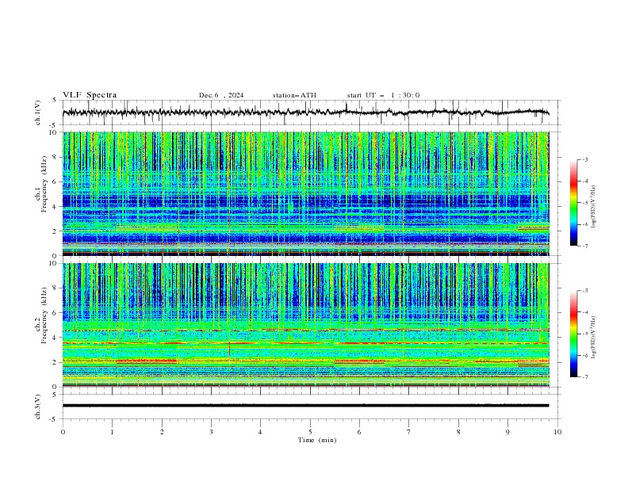Click time axis tick label "5"

tap(310, 432)
